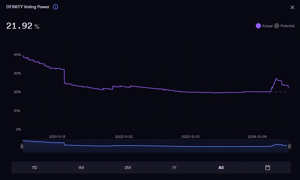Viewport: 300px width, 180px height.
Task: Select the 1Y time range
Action: click(x=174, y=167)
